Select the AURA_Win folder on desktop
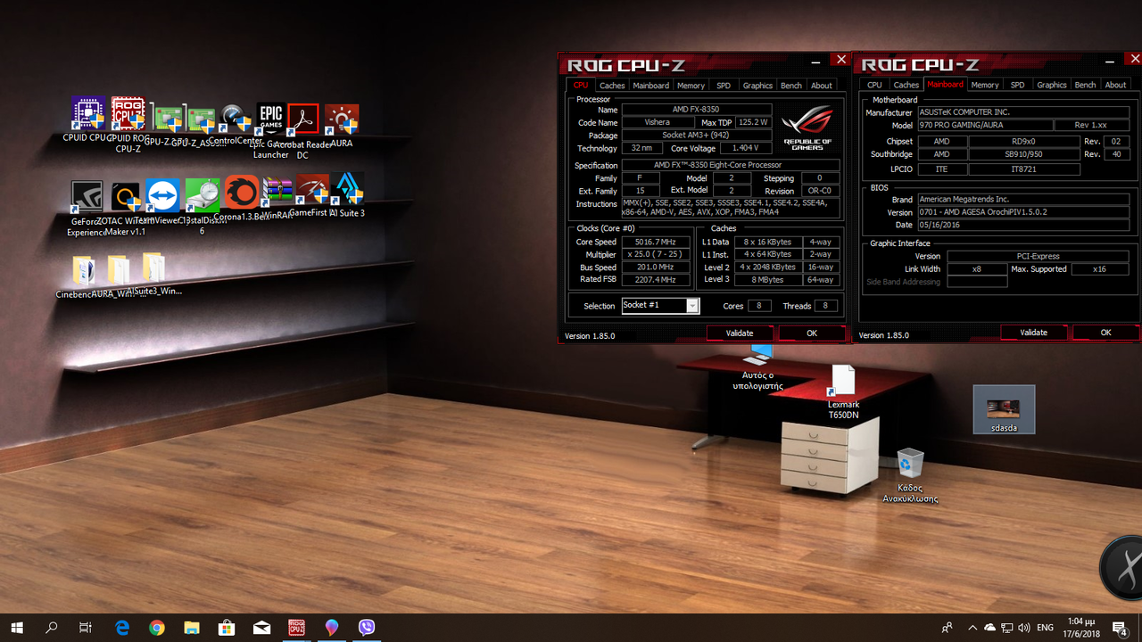 pyautogui.click(x=118, y=270)
